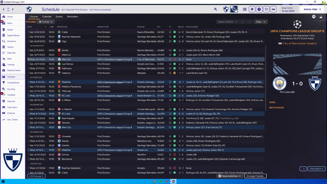Open Squad from the sidebar
Viewport: 327px width, 184px height.
coord(13,30)
